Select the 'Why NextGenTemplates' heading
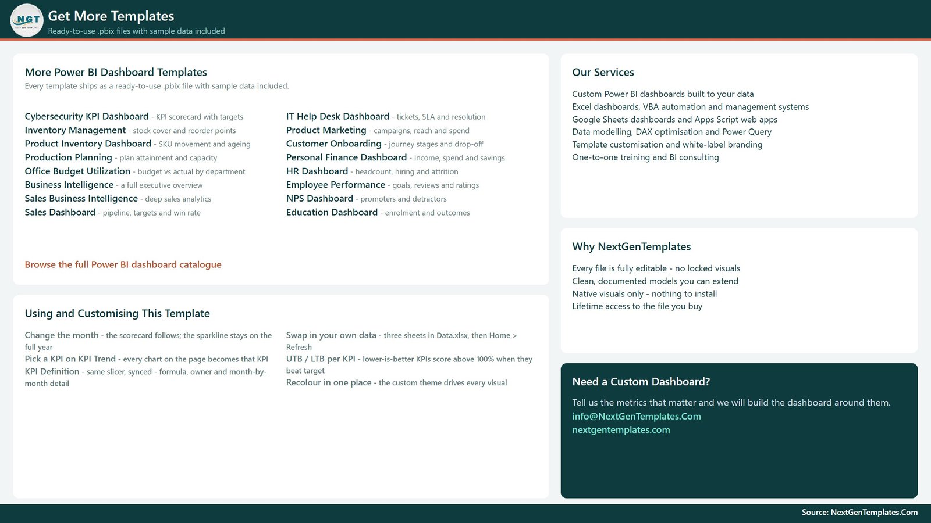The image size is (931, 523). coord(631,246)
